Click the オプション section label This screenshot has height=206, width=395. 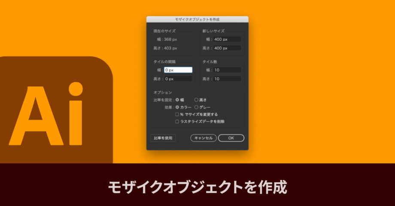[x=163, y=92]
